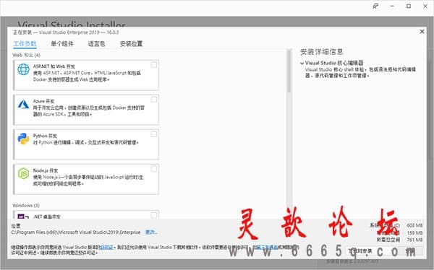Open the 许可证 license link

(x=106, y=247)
